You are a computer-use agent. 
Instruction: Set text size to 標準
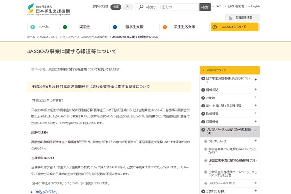[116, 7]
